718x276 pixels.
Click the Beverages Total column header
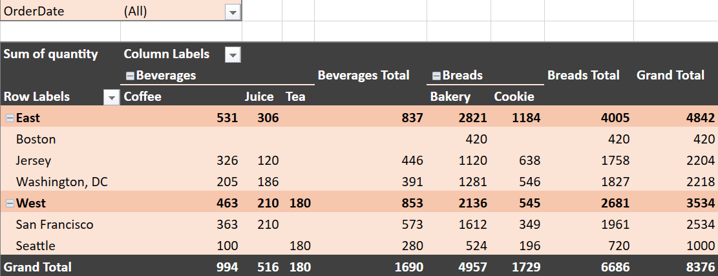364,76
